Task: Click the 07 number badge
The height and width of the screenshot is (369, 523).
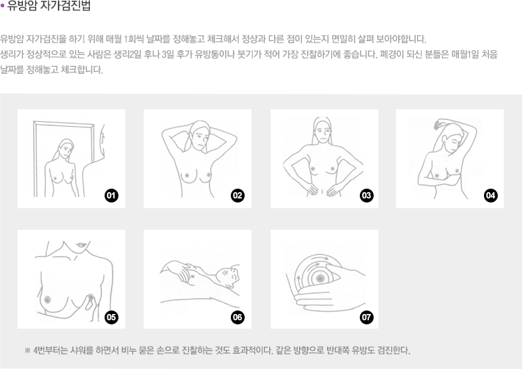Action: (x=367, y=317)
